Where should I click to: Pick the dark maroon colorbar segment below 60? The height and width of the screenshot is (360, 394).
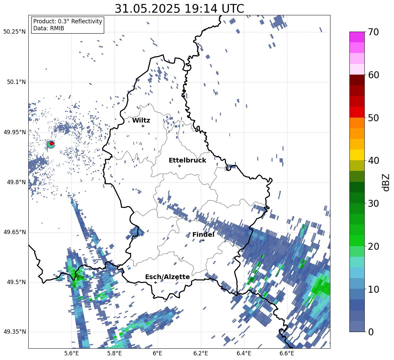(357, 80)
